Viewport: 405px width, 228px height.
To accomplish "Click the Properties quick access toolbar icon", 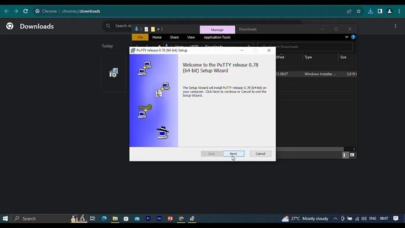I will 146,29.
